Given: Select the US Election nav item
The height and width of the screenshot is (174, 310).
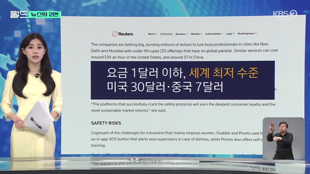Looking at the screenshot, I should click(x=167, y=34).
